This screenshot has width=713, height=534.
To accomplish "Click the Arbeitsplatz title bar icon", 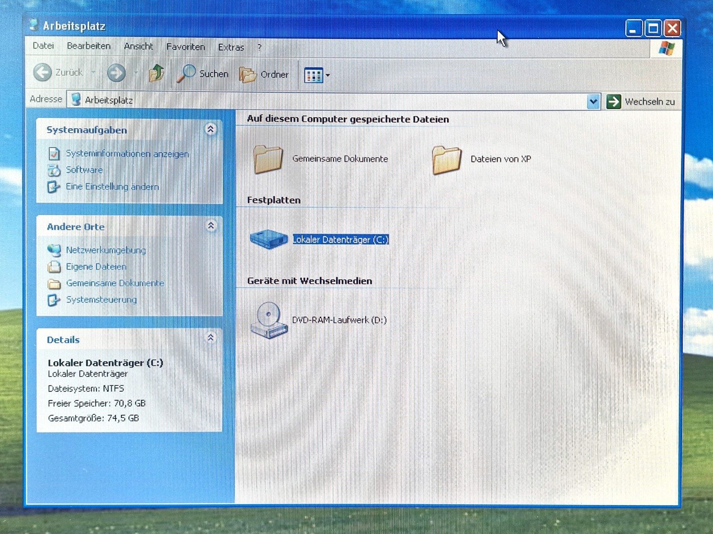I will tap(34, 24).
